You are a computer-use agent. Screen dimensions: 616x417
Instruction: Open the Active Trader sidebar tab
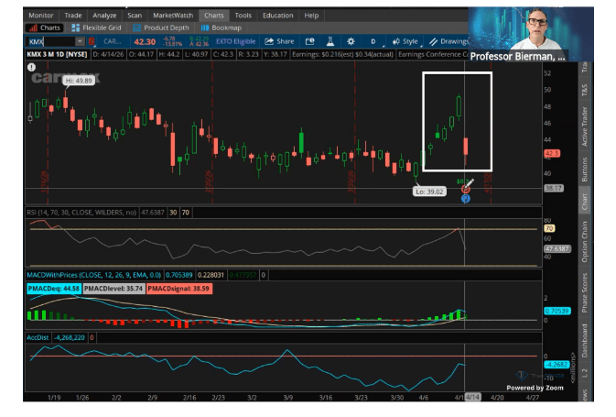tap(584, 126)
